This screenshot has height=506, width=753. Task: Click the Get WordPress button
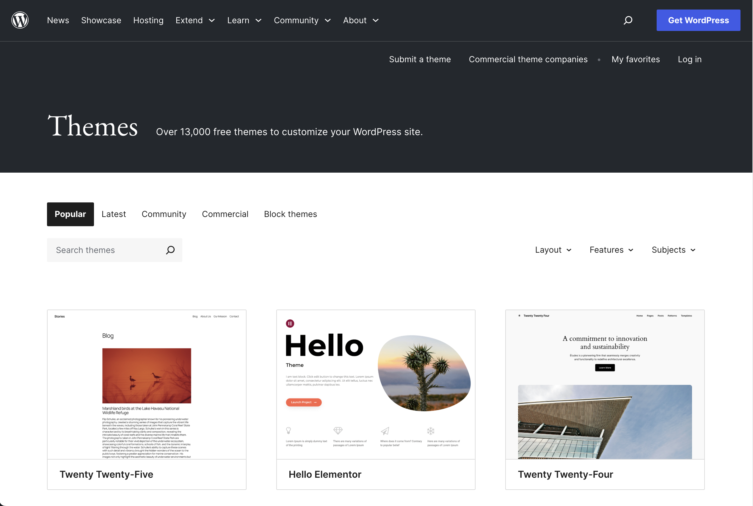[x=698, y=20]
